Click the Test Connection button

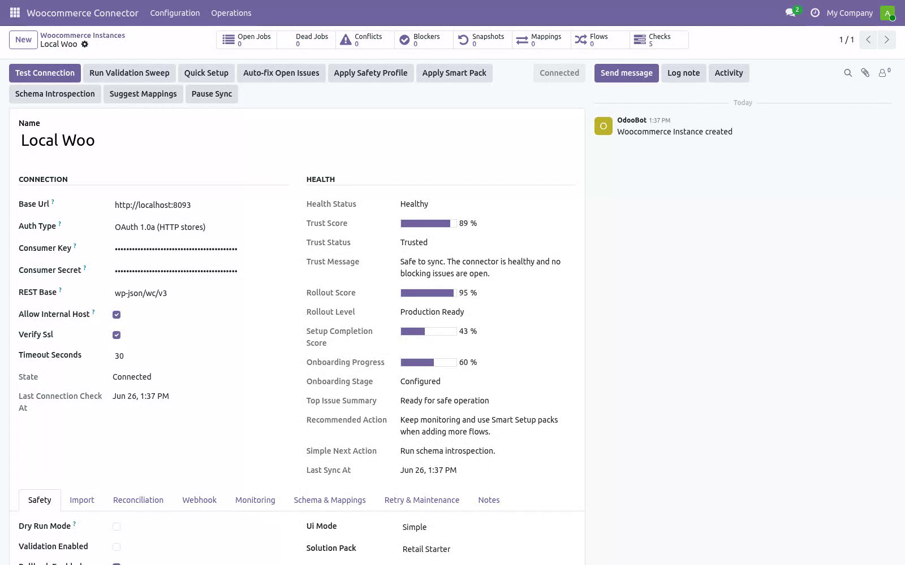[45, 73]
